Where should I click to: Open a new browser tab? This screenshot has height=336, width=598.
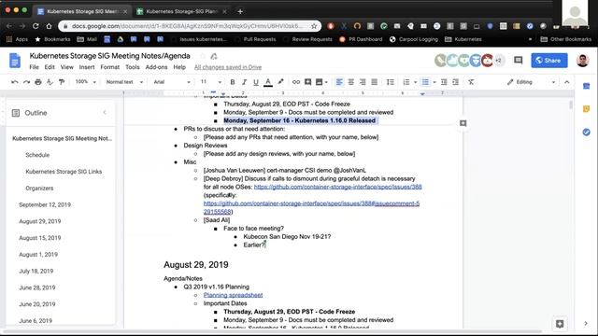(240, 11)
